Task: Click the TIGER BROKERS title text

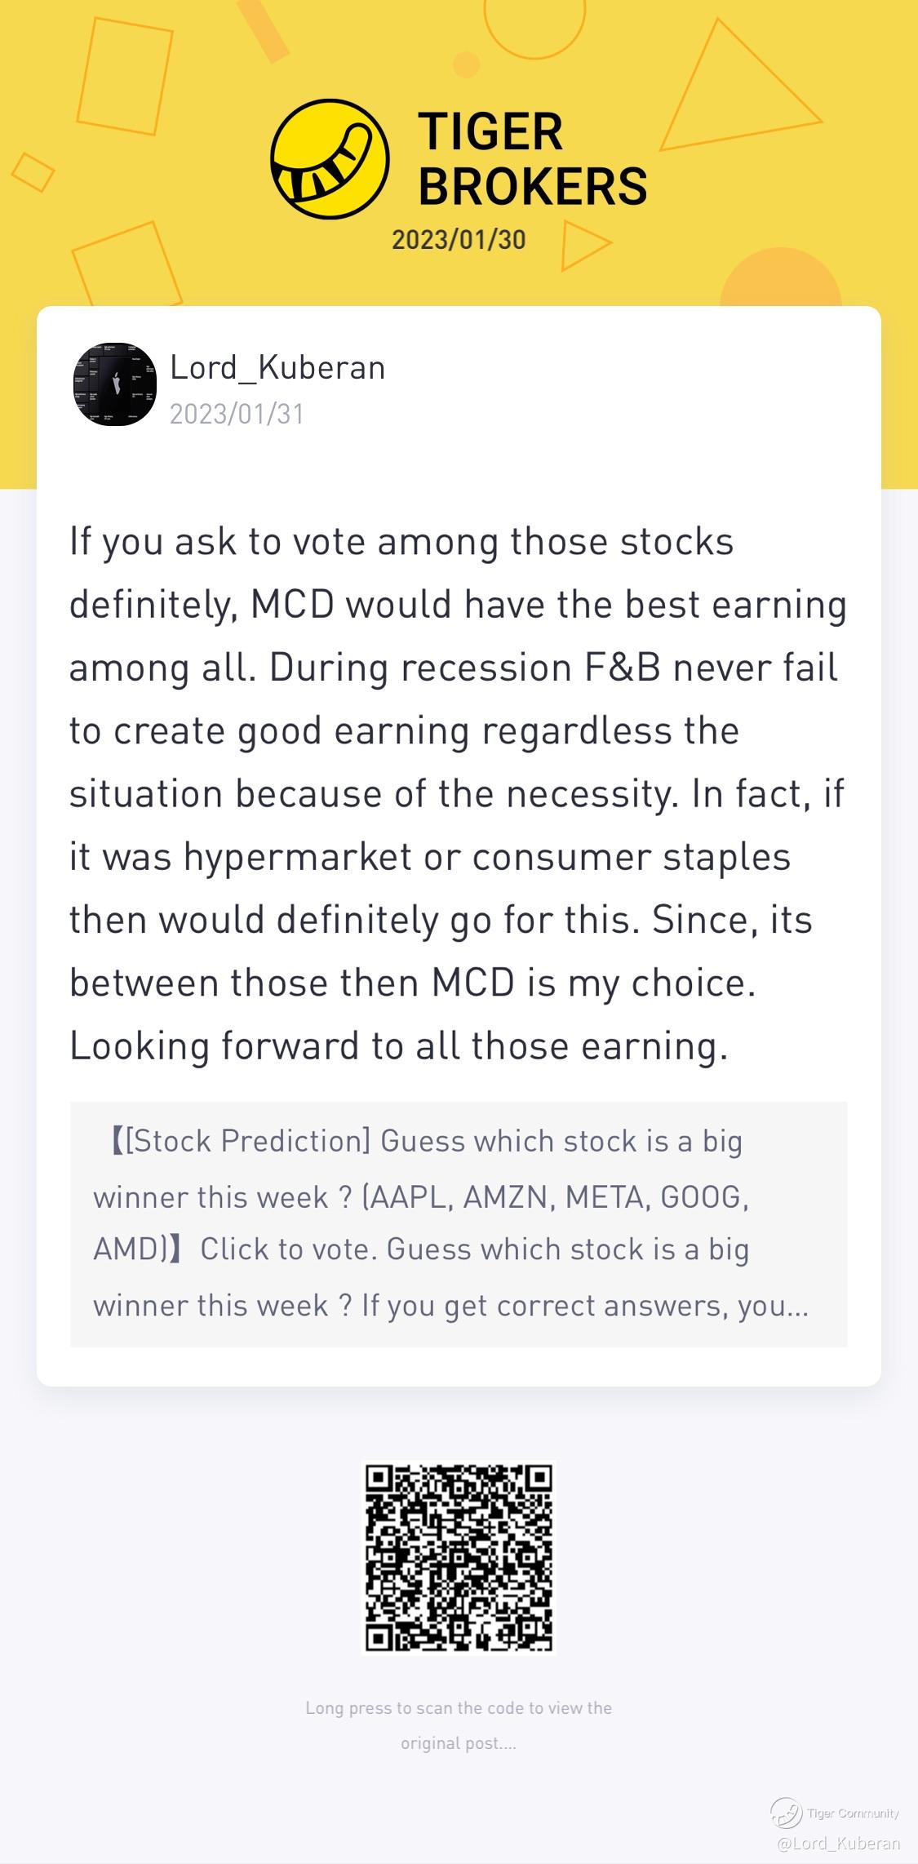Action: click(532, 159)
